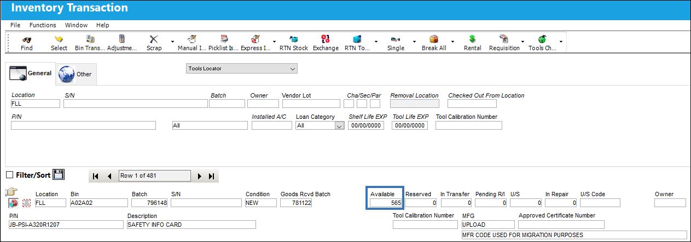Click the Row 1 of 481 field
This screenshot has height=242, width=691.
tap(155, 176)
